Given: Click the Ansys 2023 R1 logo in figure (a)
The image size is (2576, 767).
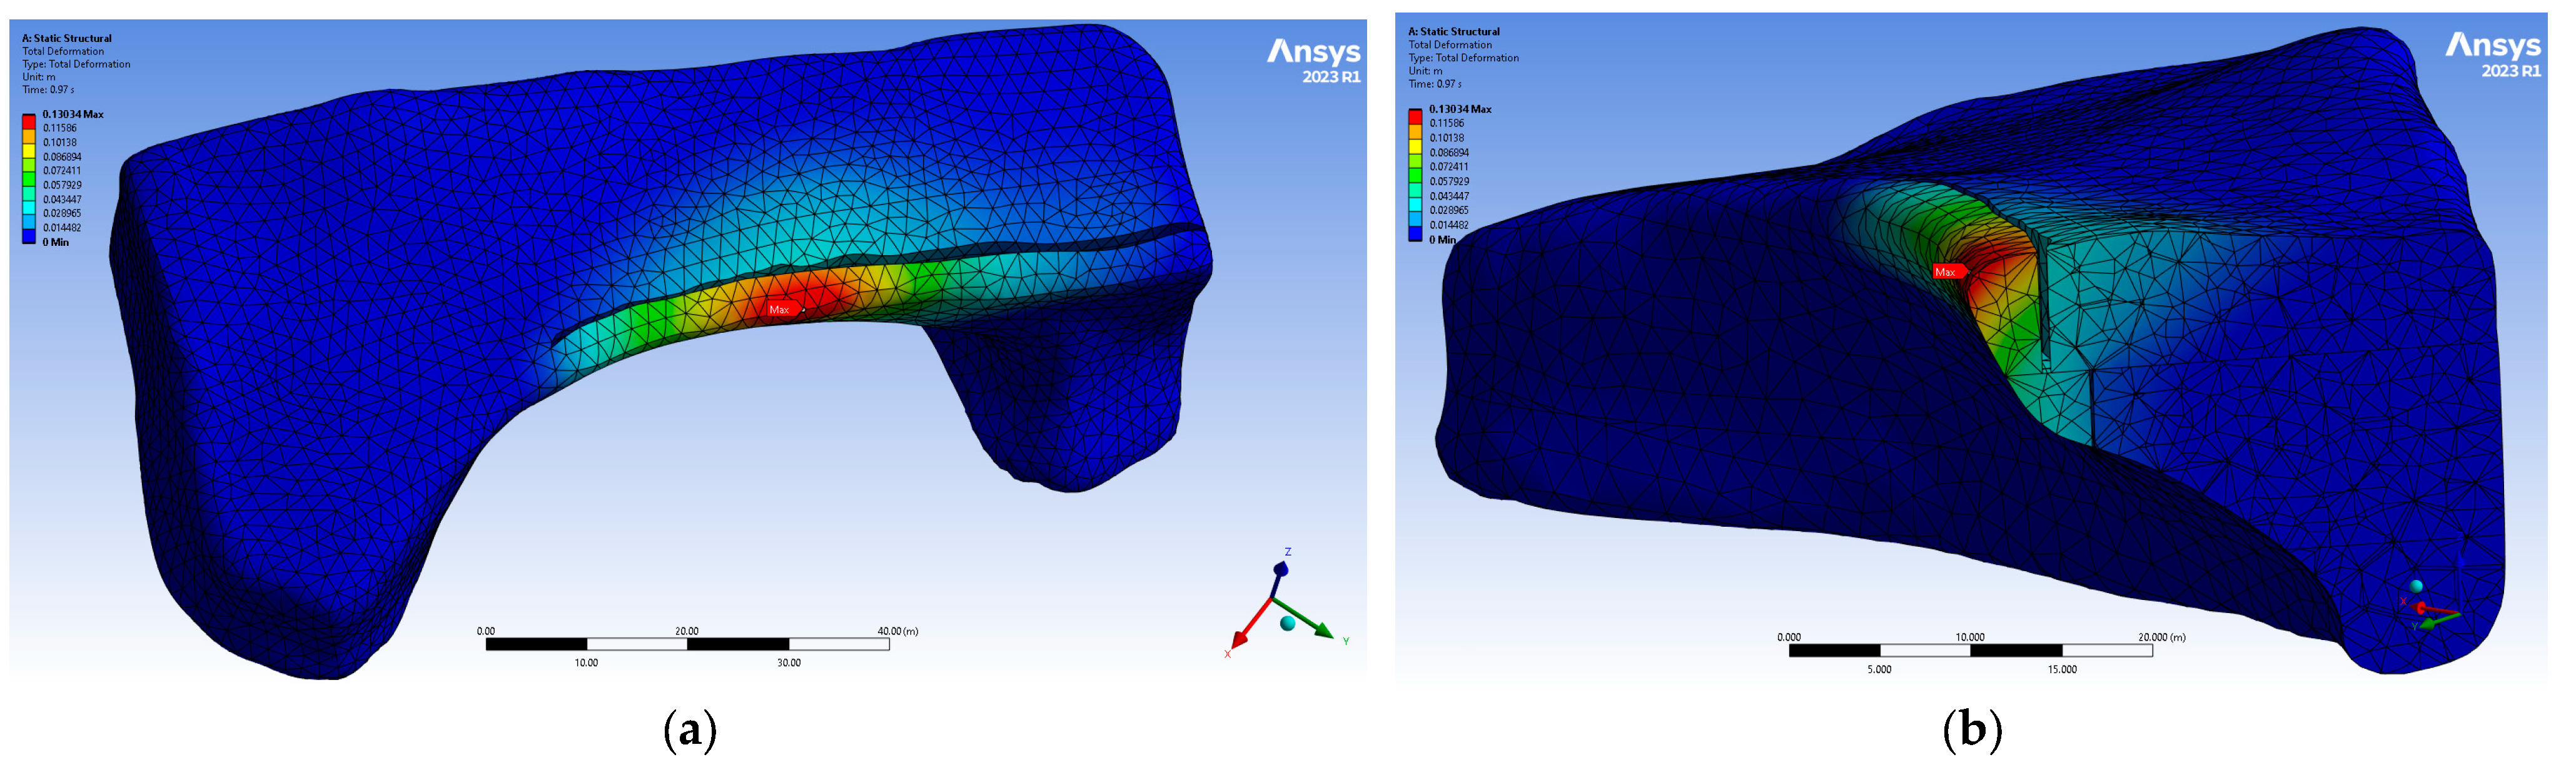Looking at the screenshot, I should [x=1314, y=60].
